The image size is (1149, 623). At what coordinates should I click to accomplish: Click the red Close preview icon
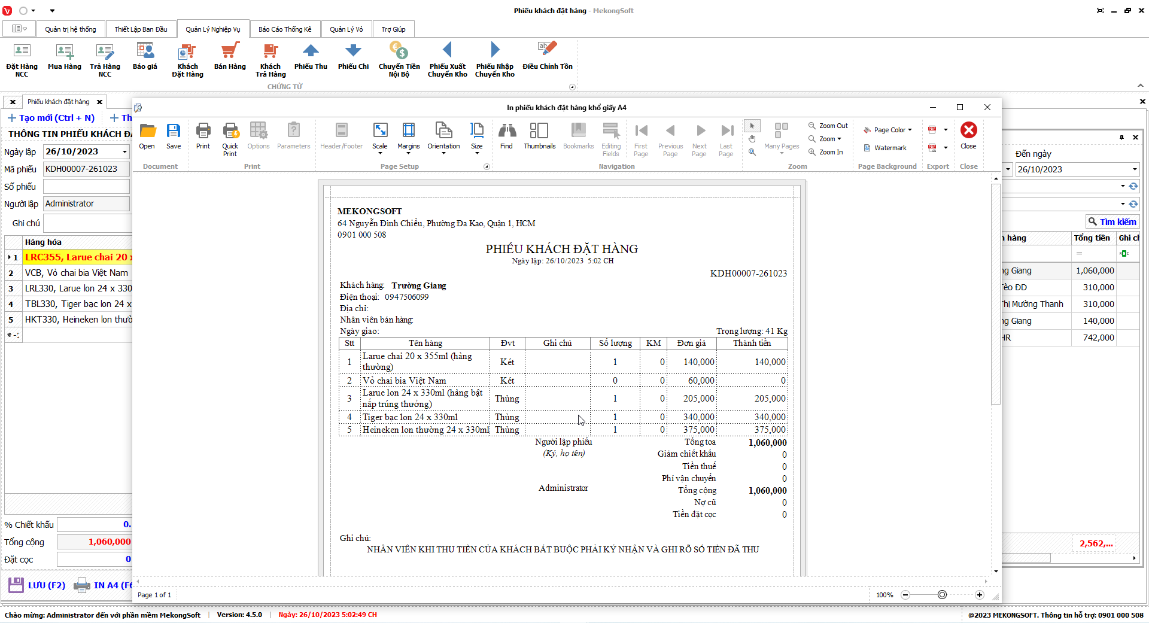point(968,130)
